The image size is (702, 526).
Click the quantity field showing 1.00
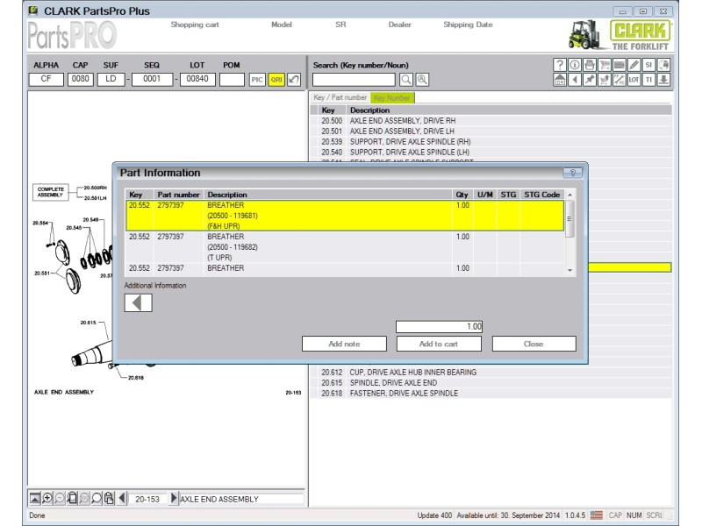point(440,326)
